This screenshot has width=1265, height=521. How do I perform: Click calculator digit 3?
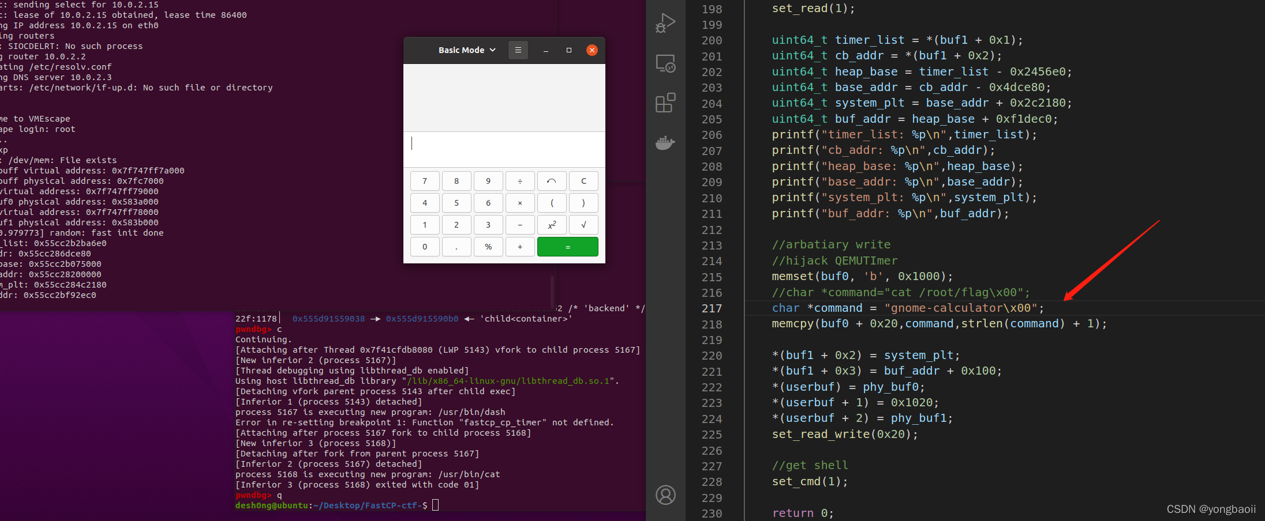coord(488,225)
